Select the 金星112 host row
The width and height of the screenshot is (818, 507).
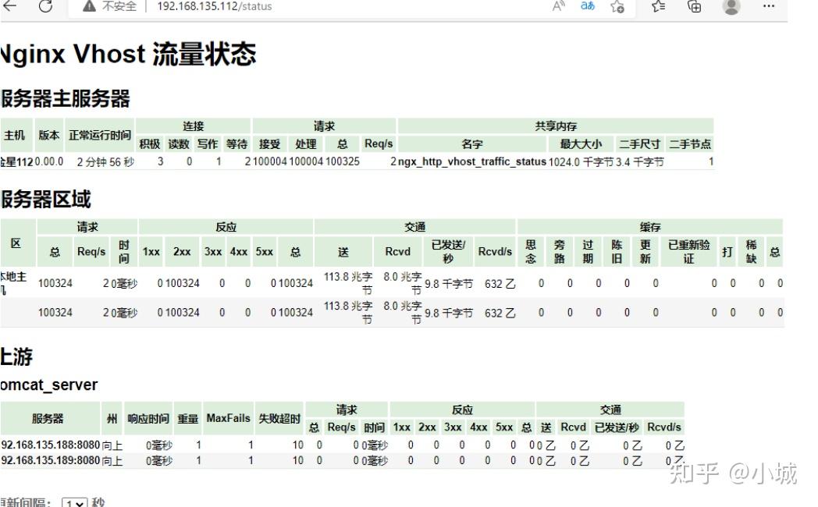click(x=16, y=161)
